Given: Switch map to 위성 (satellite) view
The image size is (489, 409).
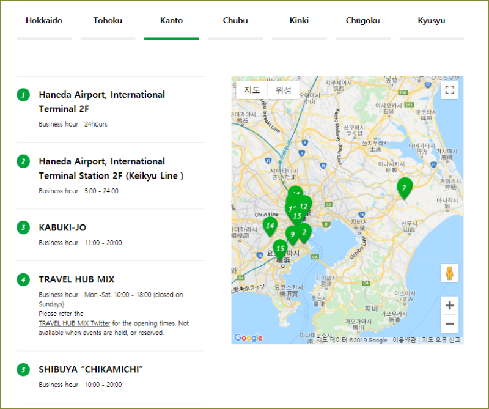Looking at the screenshot, I should [x=284, y=90].
